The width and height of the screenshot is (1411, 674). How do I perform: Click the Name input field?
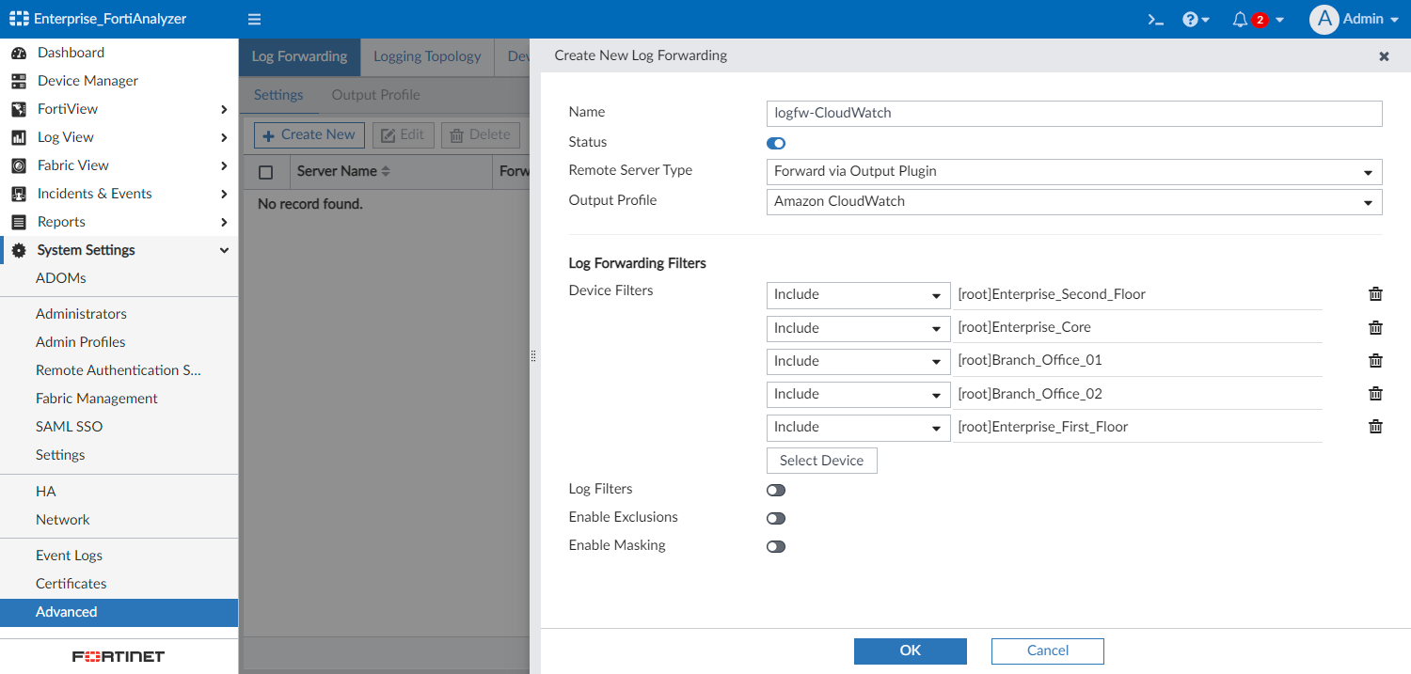click(x=1073, y=114)
